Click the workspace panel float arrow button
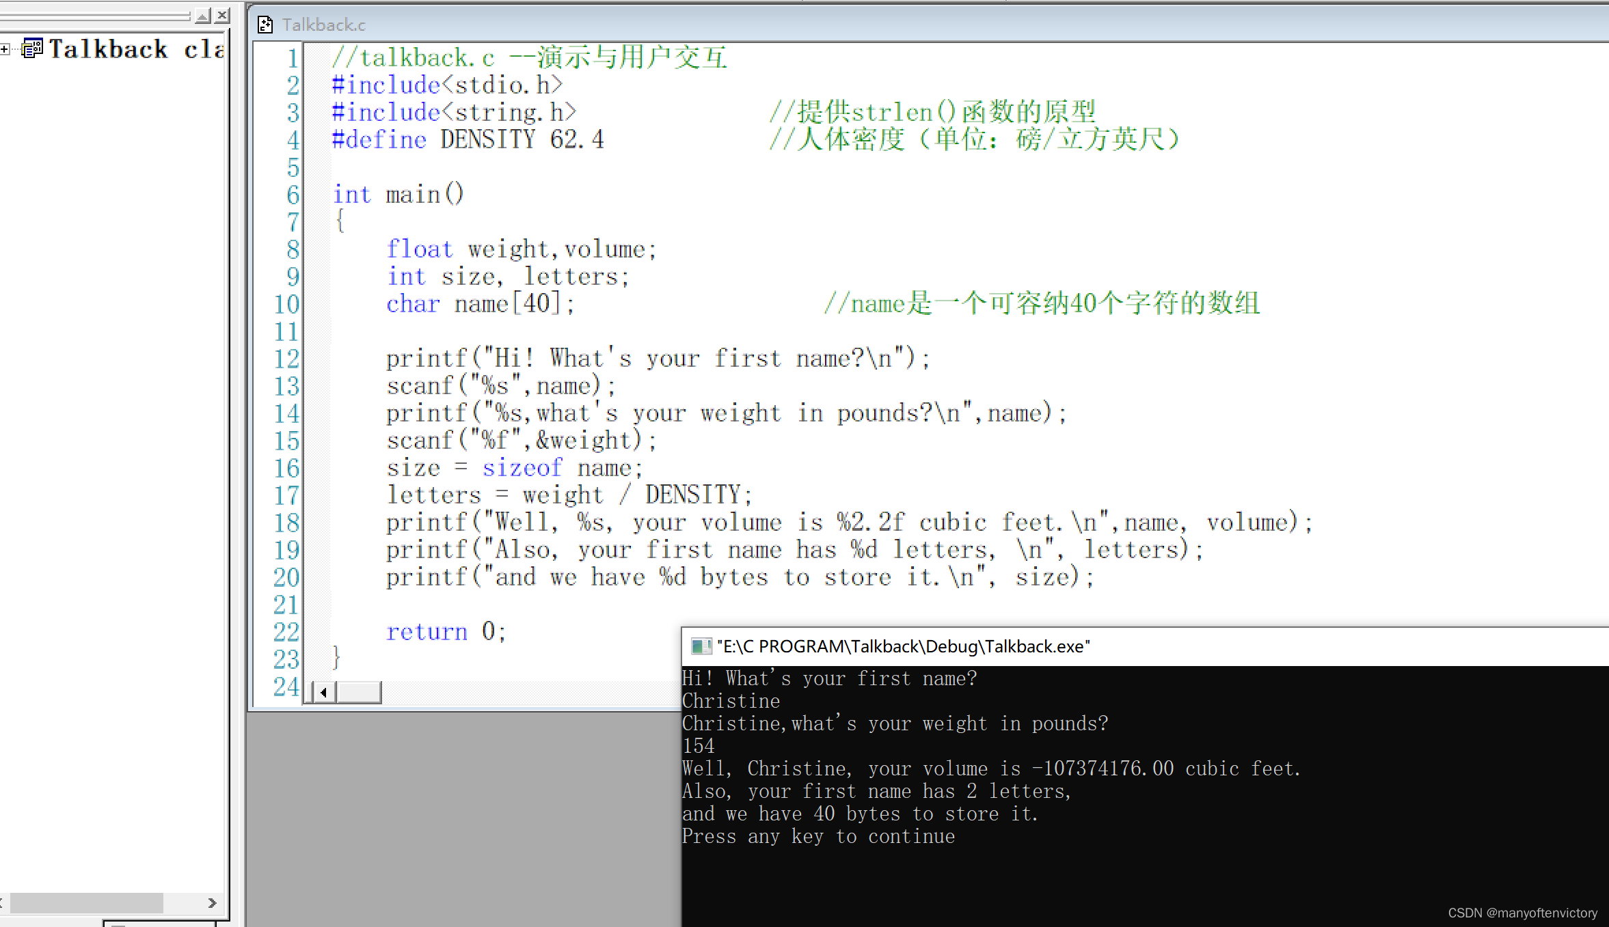 coord(203,15)
